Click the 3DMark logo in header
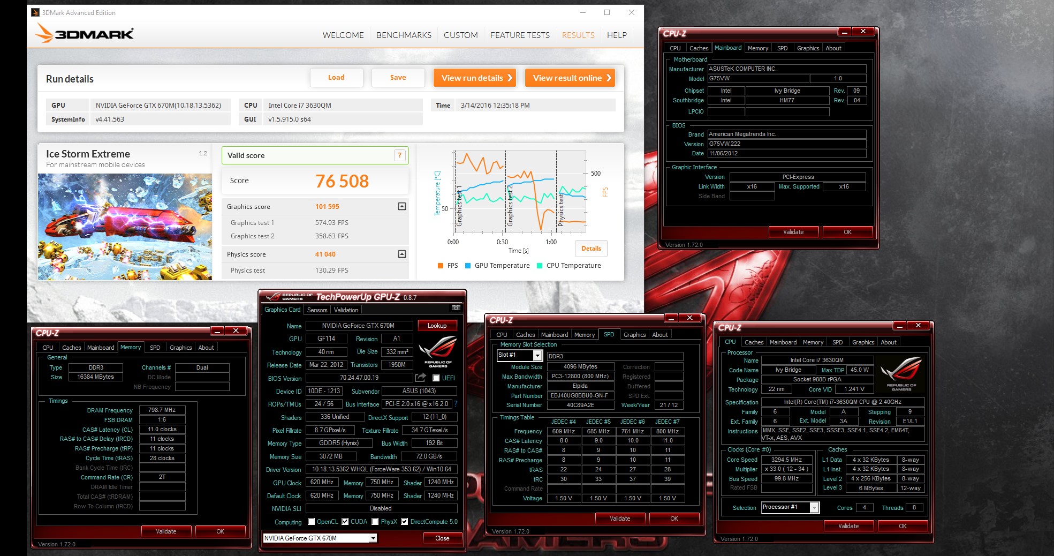 point(85,34)
